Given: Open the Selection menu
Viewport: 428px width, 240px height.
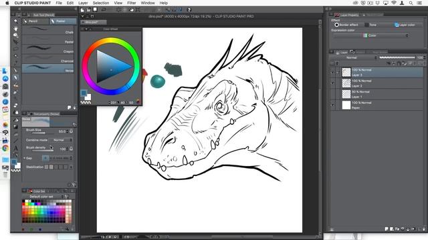Looking at the screenshot, I should (101, 3).
